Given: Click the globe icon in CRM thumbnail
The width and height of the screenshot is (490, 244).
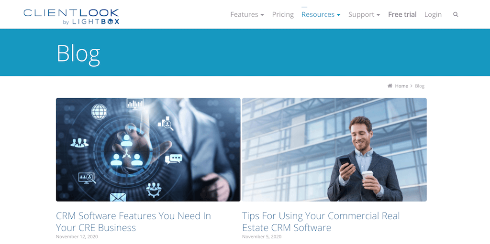Looking at the screenshot, I should point(99,112).
